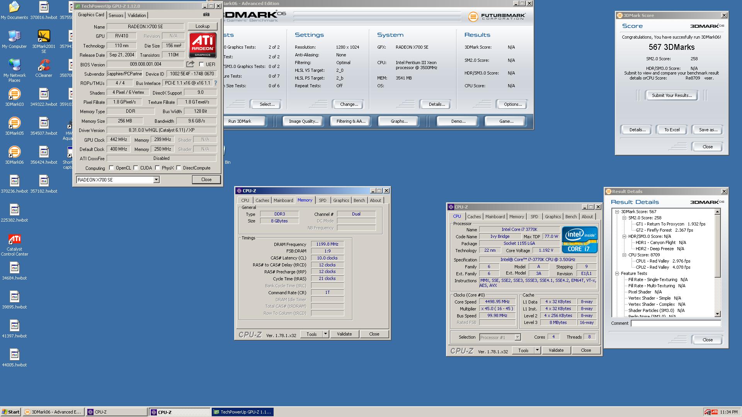Open Tools dropdown arrow in CPU-Z Memory window
742x417 pixels.
click(325, 334)
